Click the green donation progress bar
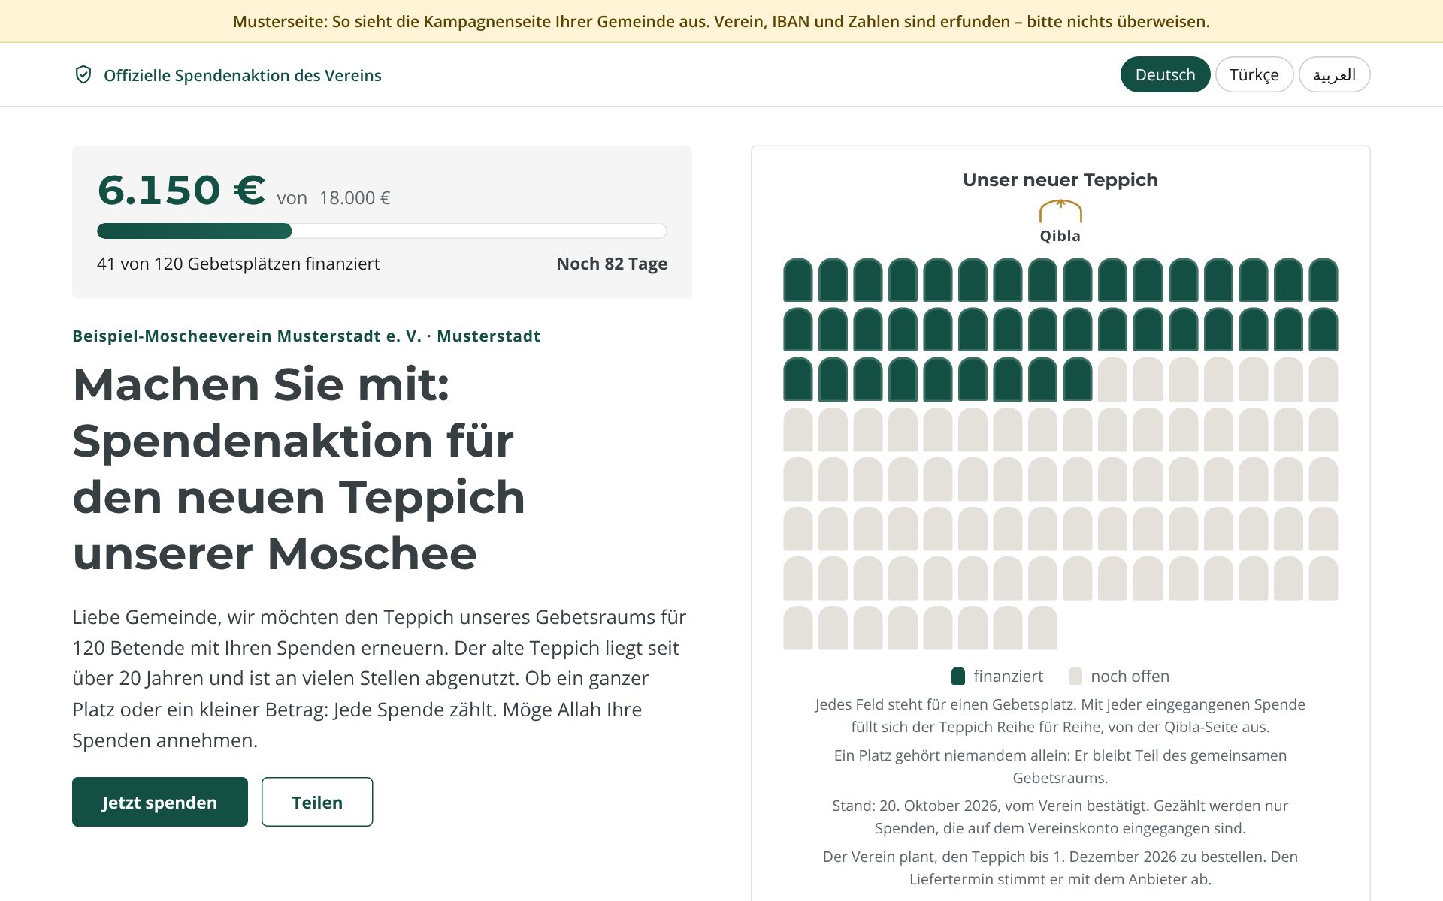Screen dimensions: 1443x901 tap(382, 231)
